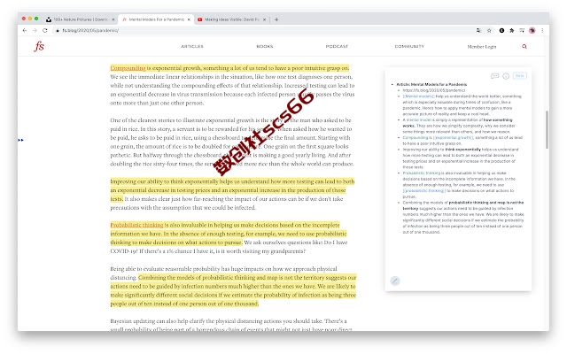Click the paragraph starting Bayesian updating
Viewport: 567px width, 354px height.
(x=231, y=325)
